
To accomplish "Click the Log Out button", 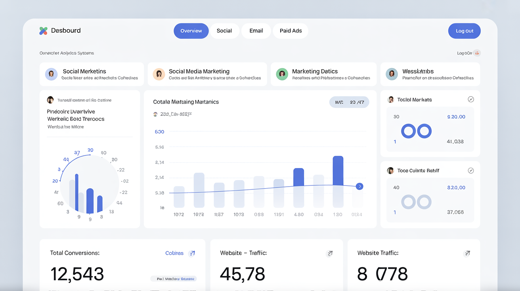I will (x=464, y=30).
